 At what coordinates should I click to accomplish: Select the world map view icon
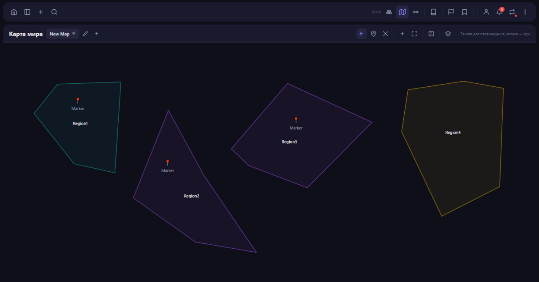[x=403, y=12]
